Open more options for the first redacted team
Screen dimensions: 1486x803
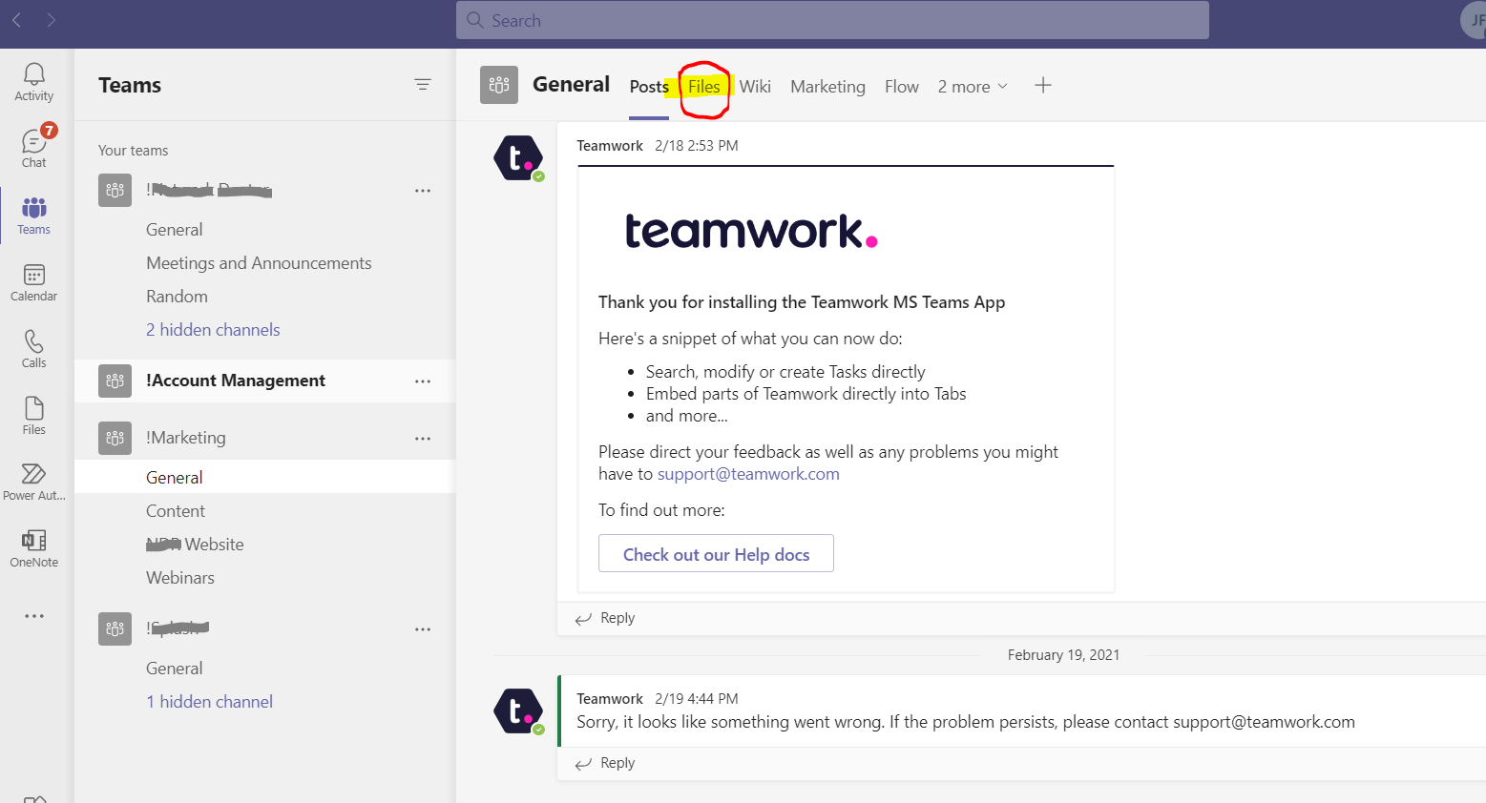[x=423, y=191]
